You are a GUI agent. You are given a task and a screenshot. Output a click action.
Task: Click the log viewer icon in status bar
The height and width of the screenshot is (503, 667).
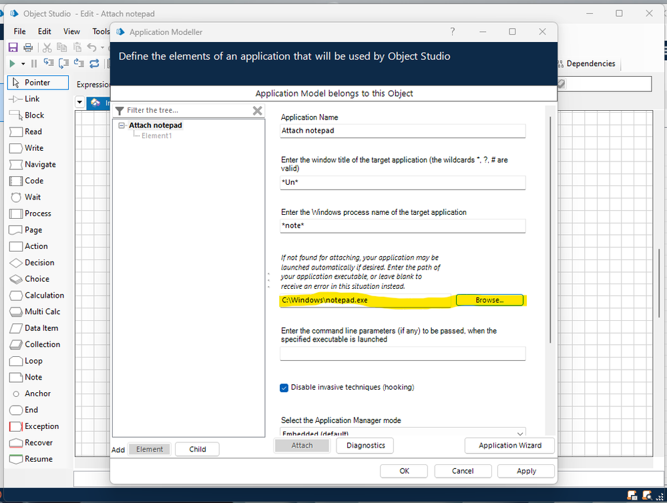pyautogui.click(x=632, y=495)
